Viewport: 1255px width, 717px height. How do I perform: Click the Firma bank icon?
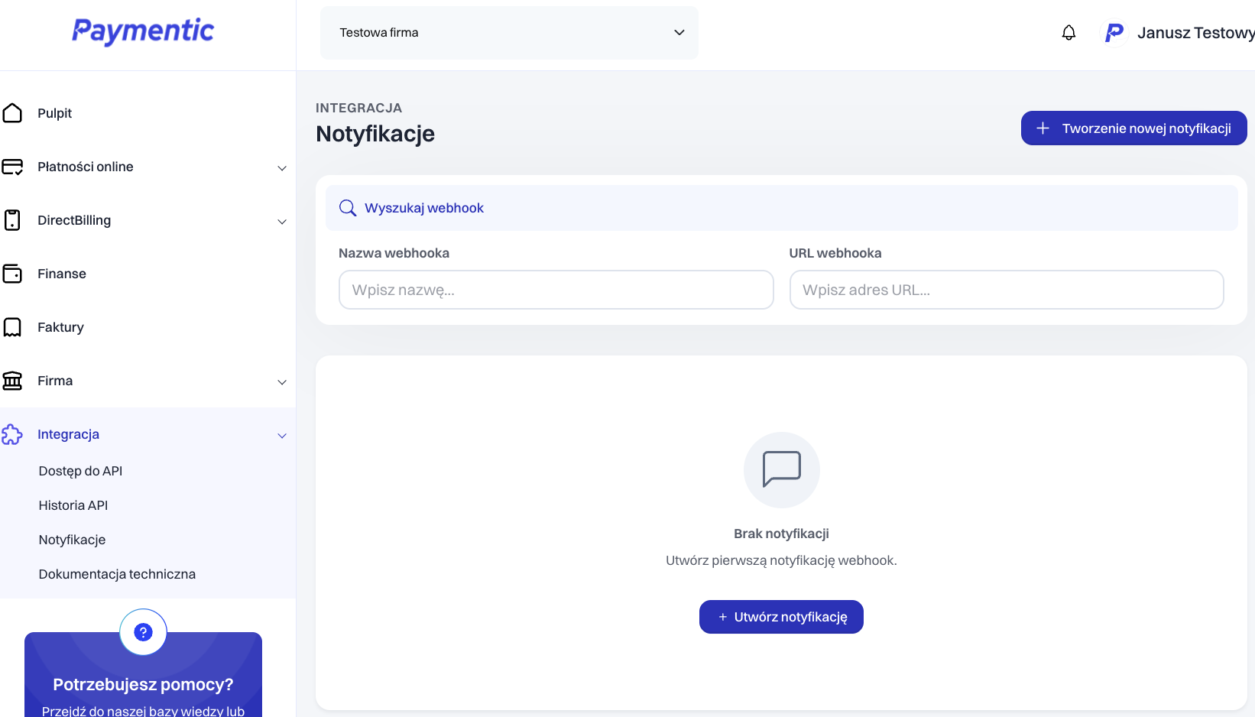[x=12, y=381]
